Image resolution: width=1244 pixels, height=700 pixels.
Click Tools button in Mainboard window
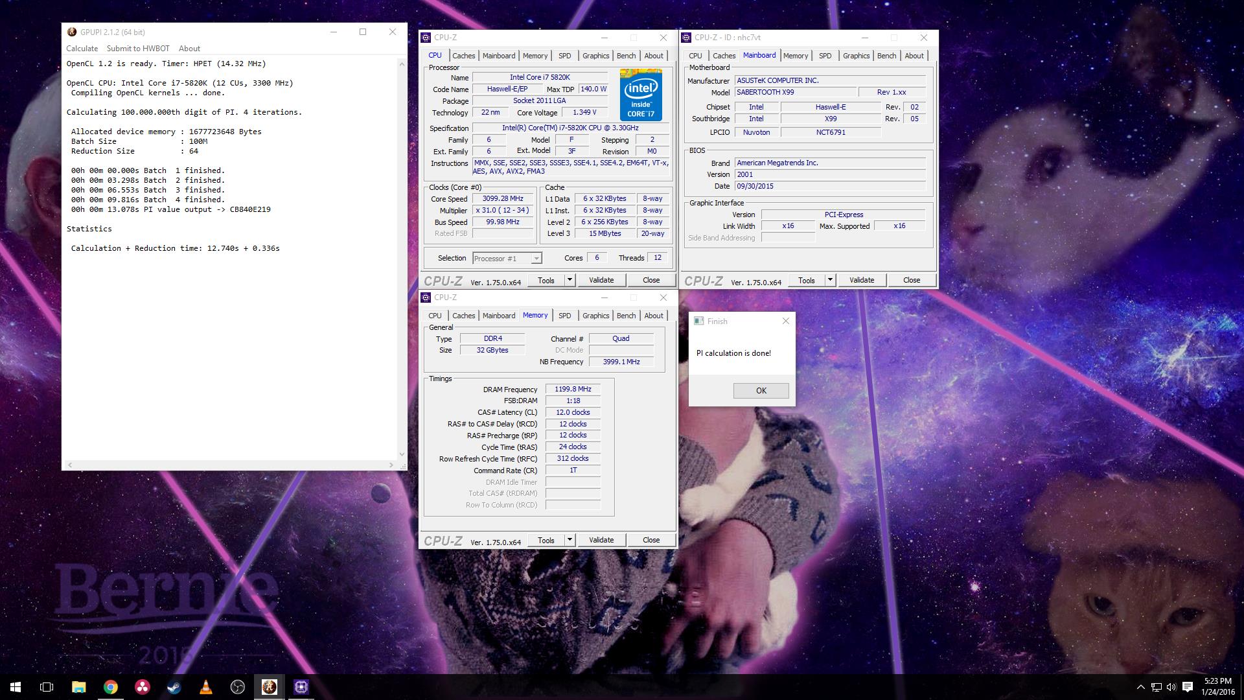(807, 280)
